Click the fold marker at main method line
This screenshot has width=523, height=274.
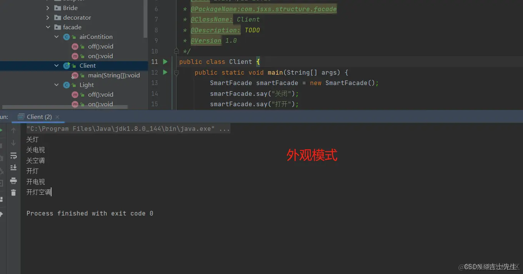[x=177, y=72]
